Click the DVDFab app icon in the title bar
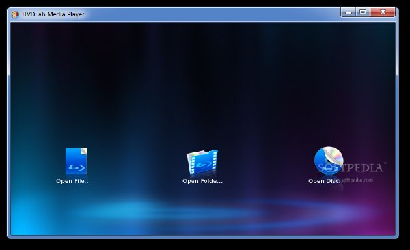Image resolution: width=410 pixels, height=250 pixels. [15, 14]
